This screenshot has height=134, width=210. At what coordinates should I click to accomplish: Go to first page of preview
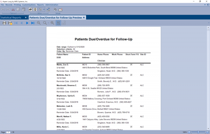click(16, 23)
